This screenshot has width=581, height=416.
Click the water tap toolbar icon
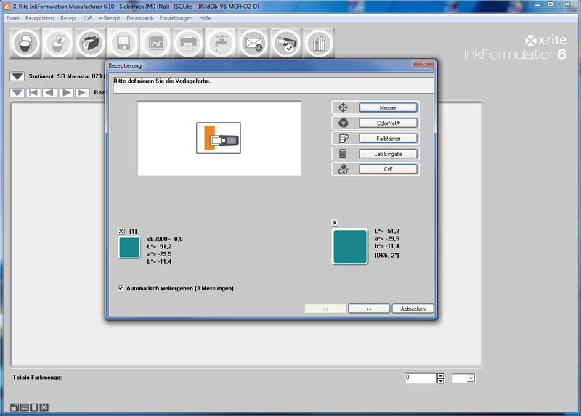[x=221, y=44]
